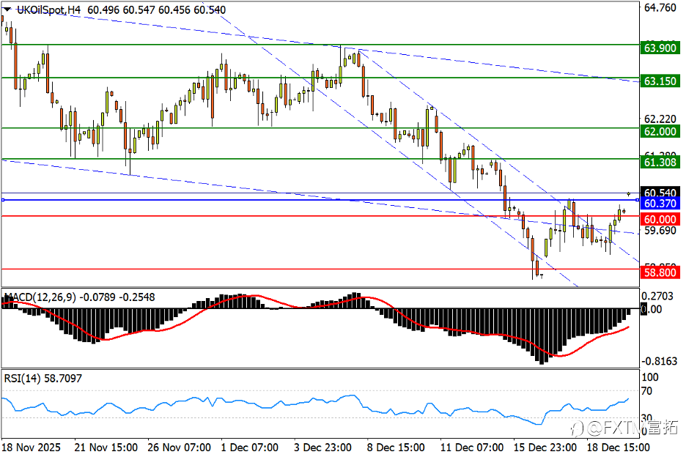This screenshot has height=457, width=686.
Task: Select the black 60.540 current price label
Action: click(x=660, y=192)
